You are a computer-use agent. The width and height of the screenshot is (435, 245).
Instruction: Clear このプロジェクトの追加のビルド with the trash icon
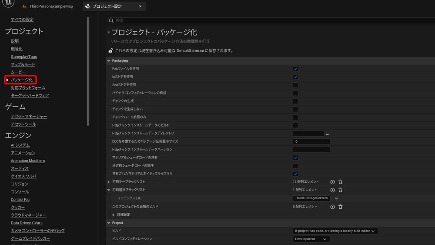point(341,207)
